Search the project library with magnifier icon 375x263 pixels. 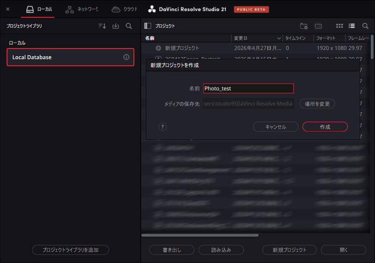click(128, 26)
